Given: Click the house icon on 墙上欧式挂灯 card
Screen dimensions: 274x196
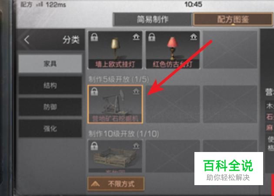Looking at the screenshot, I should [x=136, y=37].
